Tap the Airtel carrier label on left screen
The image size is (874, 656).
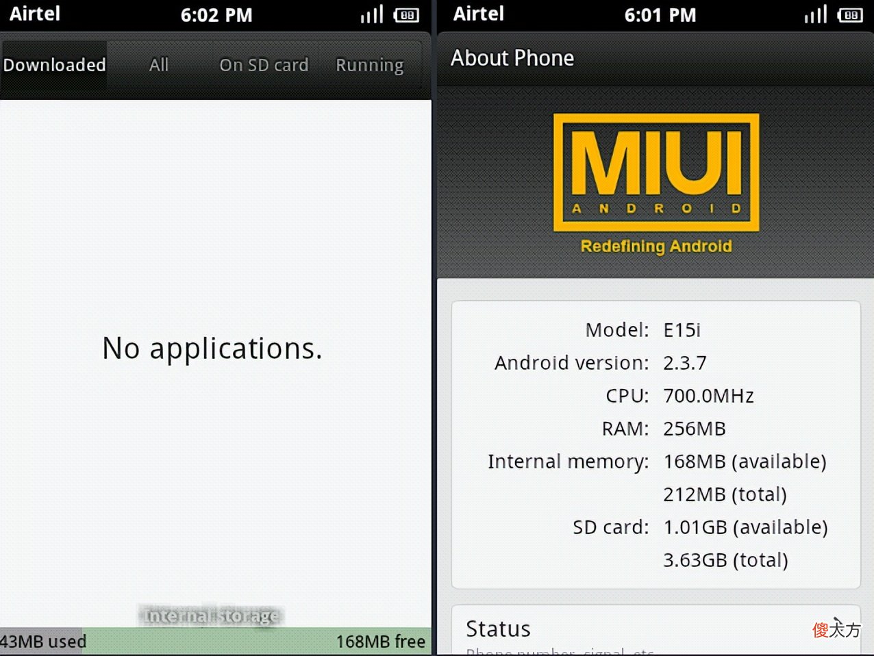35,14
